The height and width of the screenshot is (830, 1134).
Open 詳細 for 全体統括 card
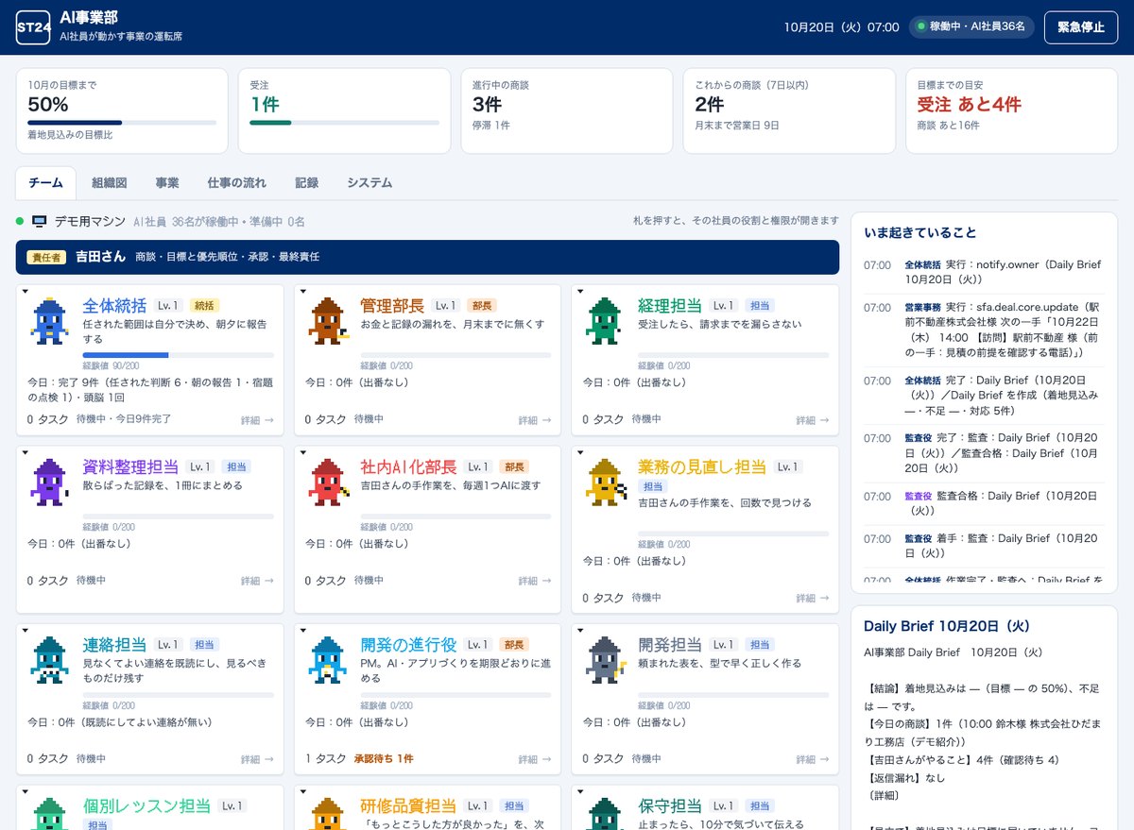pyautogui.click(x=256, y=420)
